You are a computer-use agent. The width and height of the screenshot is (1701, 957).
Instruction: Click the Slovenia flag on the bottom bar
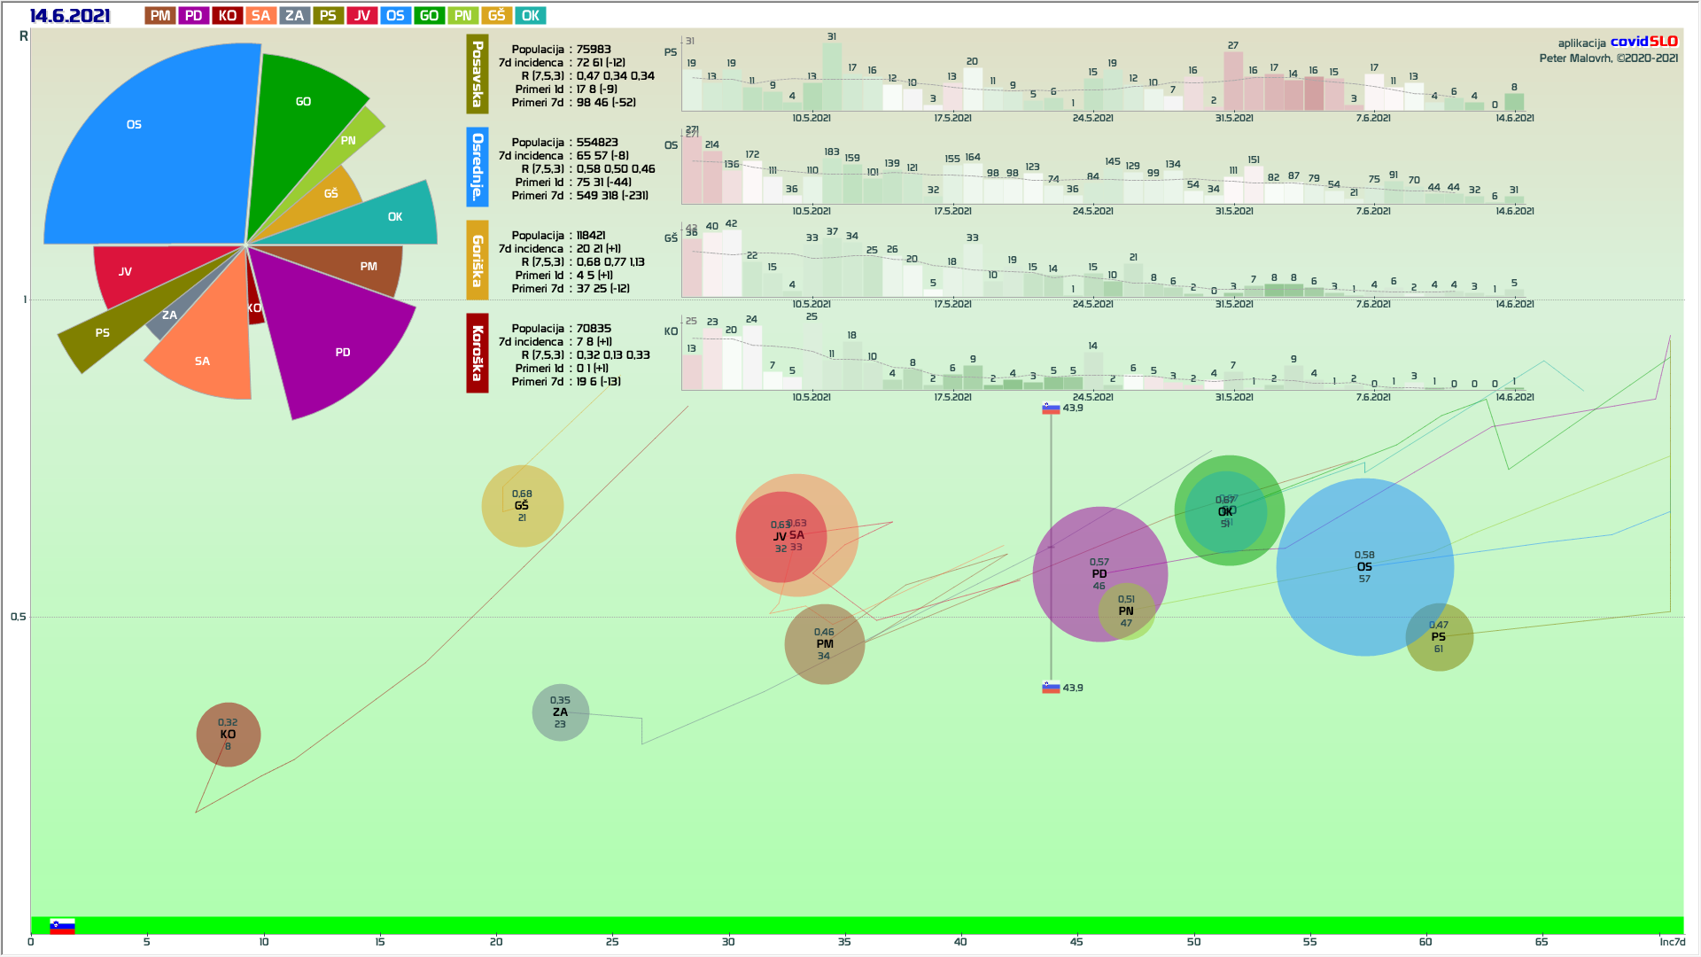[62, 926]
